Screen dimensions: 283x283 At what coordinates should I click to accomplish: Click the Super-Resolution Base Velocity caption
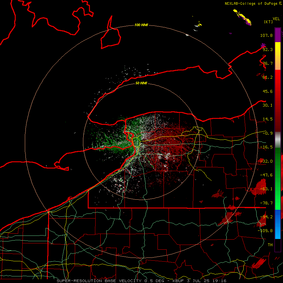click(x=141, y=281)
